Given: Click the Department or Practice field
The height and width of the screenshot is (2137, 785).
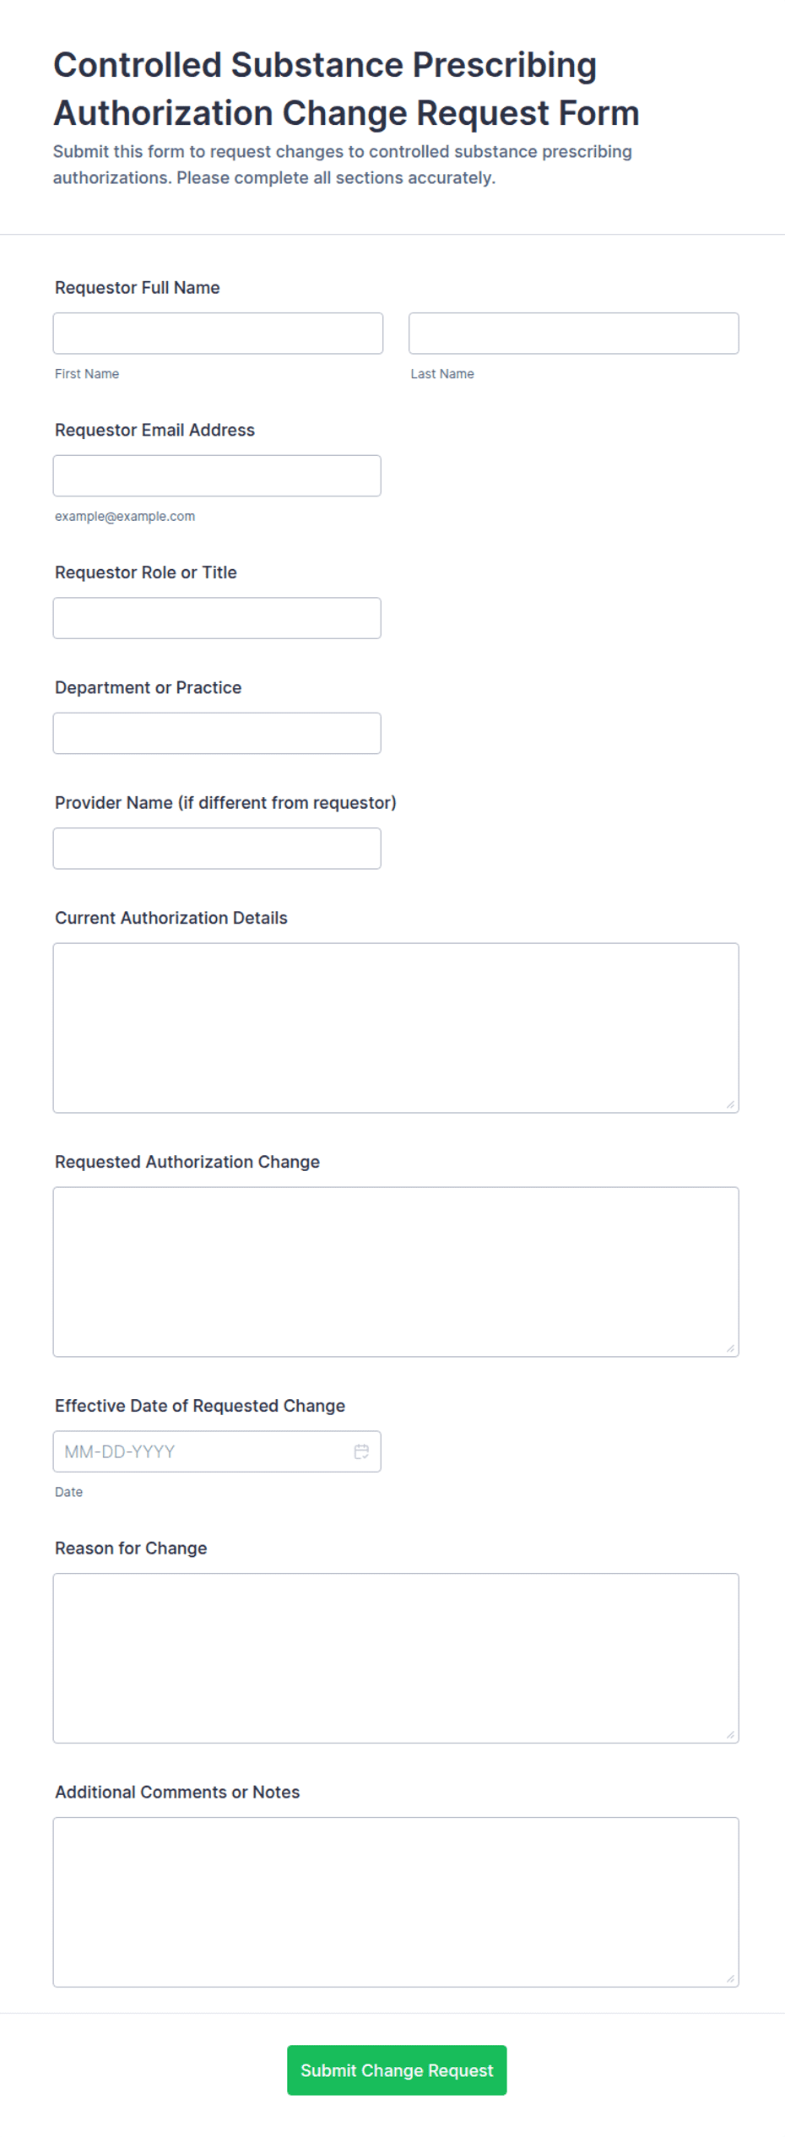Looking at the screenshot, I should pyautogui.click(x=217, y=733).
